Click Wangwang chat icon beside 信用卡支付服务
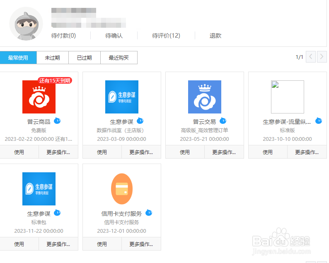Viewport: 329px width, 263px height. (x=149, y=212)
